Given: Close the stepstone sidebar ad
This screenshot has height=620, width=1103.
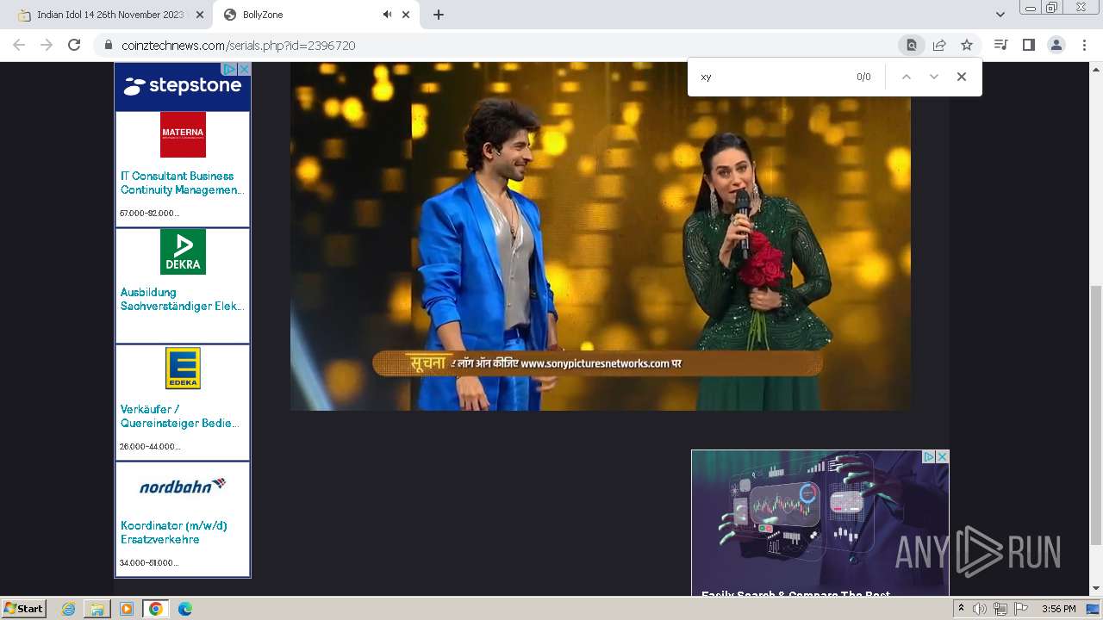Looking at the screenshot, I should [244, 69].
